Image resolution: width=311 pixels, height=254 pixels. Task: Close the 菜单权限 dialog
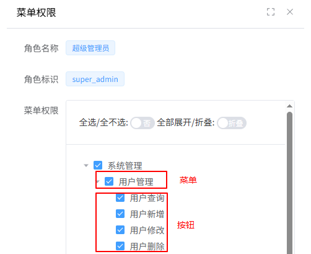coord(290,12)
